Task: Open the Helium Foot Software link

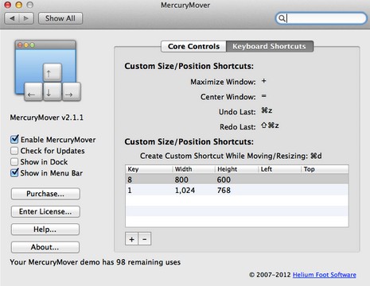Action: (325, 275)
